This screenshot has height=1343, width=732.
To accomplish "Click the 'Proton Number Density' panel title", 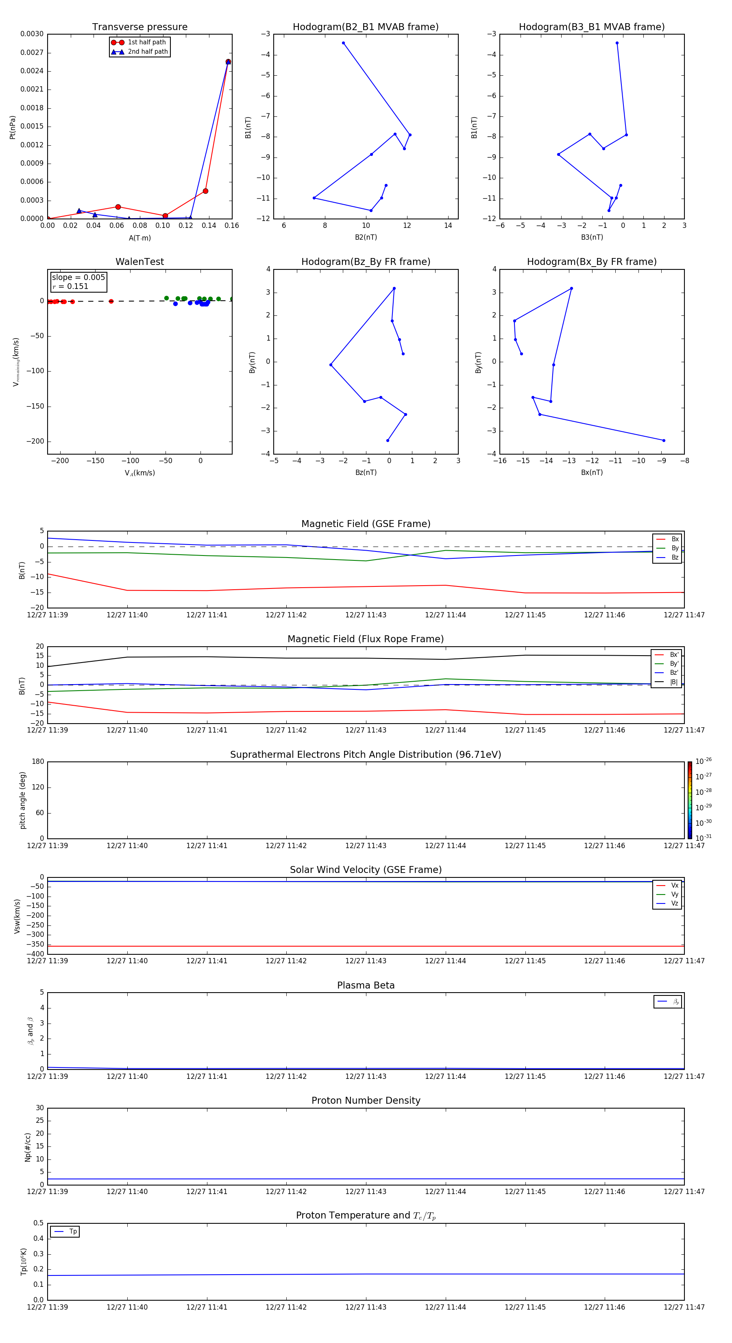I will pos(366,1100).
